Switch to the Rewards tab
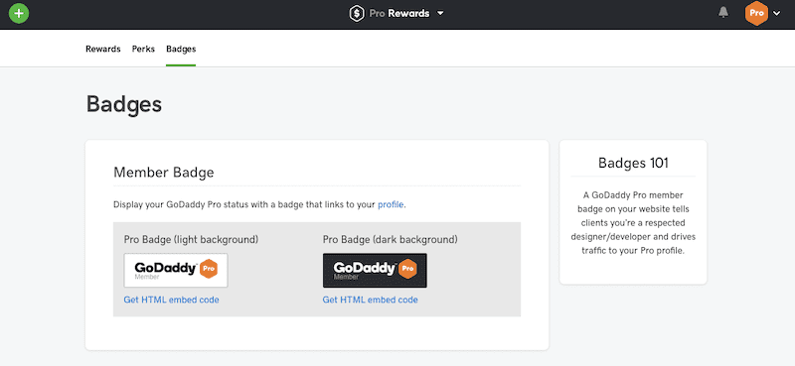The image size is (795, 366). click(x=103, y=50)
